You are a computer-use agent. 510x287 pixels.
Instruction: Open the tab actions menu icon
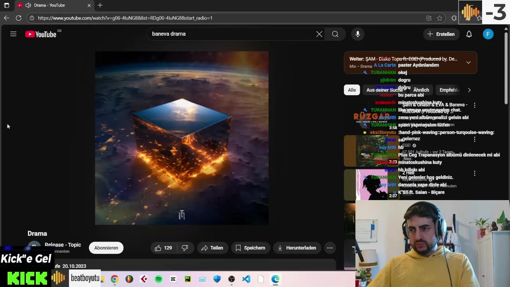coord(6,5)
